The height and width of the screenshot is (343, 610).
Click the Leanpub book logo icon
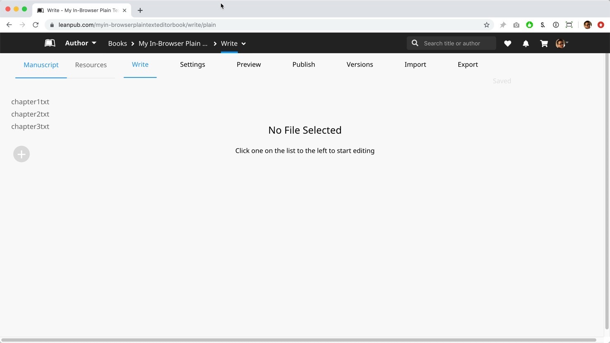point(50,43)
